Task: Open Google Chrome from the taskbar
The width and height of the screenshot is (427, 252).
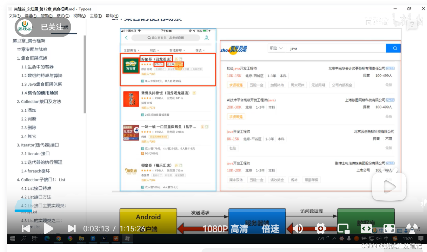Action: (58, 238)
